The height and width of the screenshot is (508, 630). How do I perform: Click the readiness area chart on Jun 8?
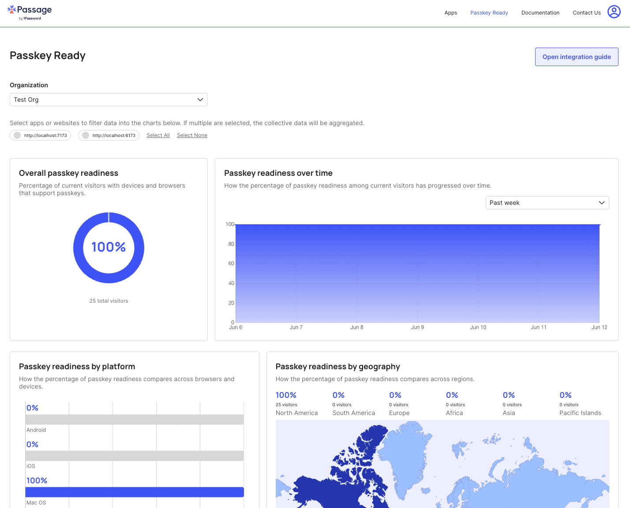click(x=356, y=273)
